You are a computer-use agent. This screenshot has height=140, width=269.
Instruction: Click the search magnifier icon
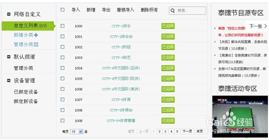pyautogui.click(x=173, y=11)
